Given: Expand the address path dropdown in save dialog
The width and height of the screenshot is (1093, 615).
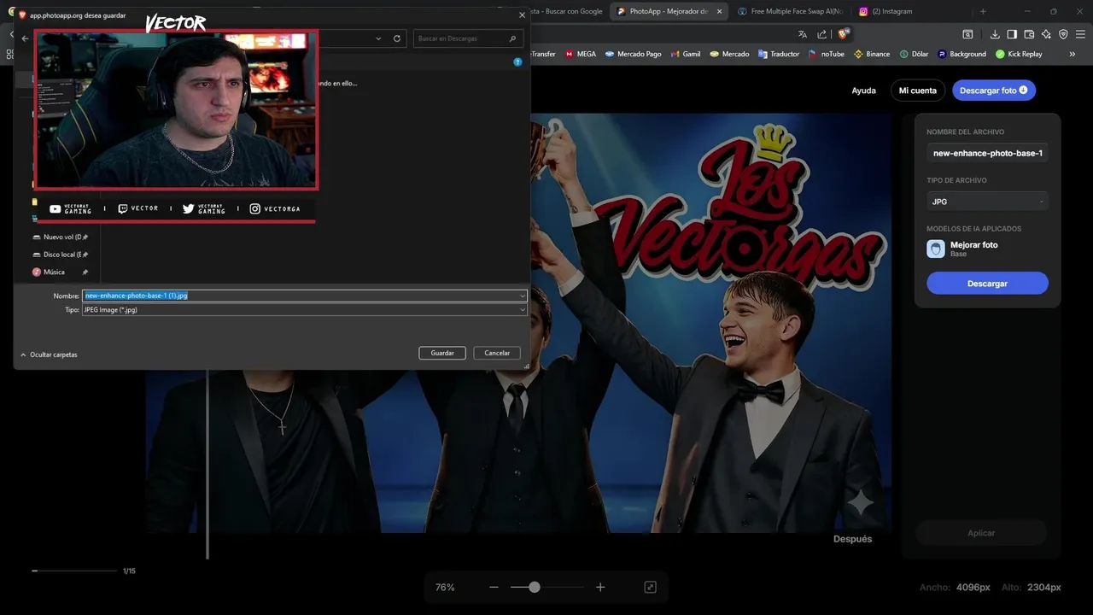Looking at the screenshot, I should [x=378, y=38].
